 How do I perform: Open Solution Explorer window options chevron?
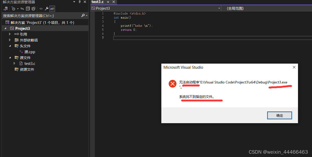(x=74, y=2)
